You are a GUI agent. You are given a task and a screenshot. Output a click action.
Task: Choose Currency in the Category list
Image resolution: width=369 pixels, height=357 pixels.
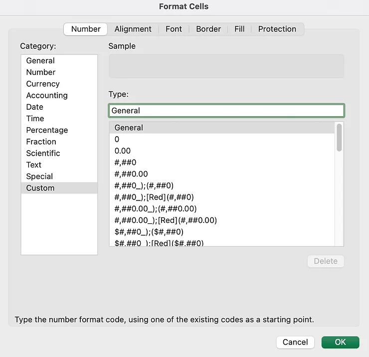(43, 84)
